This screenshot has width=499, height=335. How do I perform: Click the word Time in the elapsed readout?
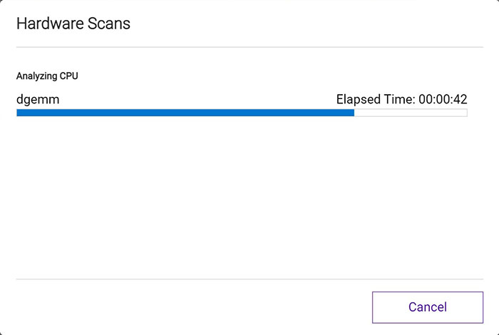[398, 100]
